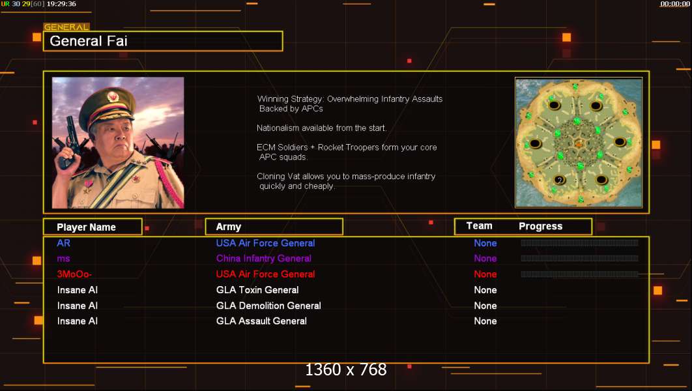Click the circular map preview thumbnail
Image resolution: width=692 pixels, height=391 pixels.
point(579,143)
